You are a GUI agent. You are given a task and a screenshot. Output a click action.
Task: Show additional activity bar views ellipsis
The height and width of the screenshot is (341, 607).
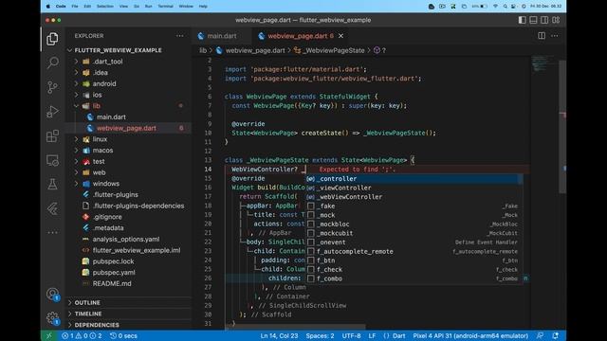53,232
